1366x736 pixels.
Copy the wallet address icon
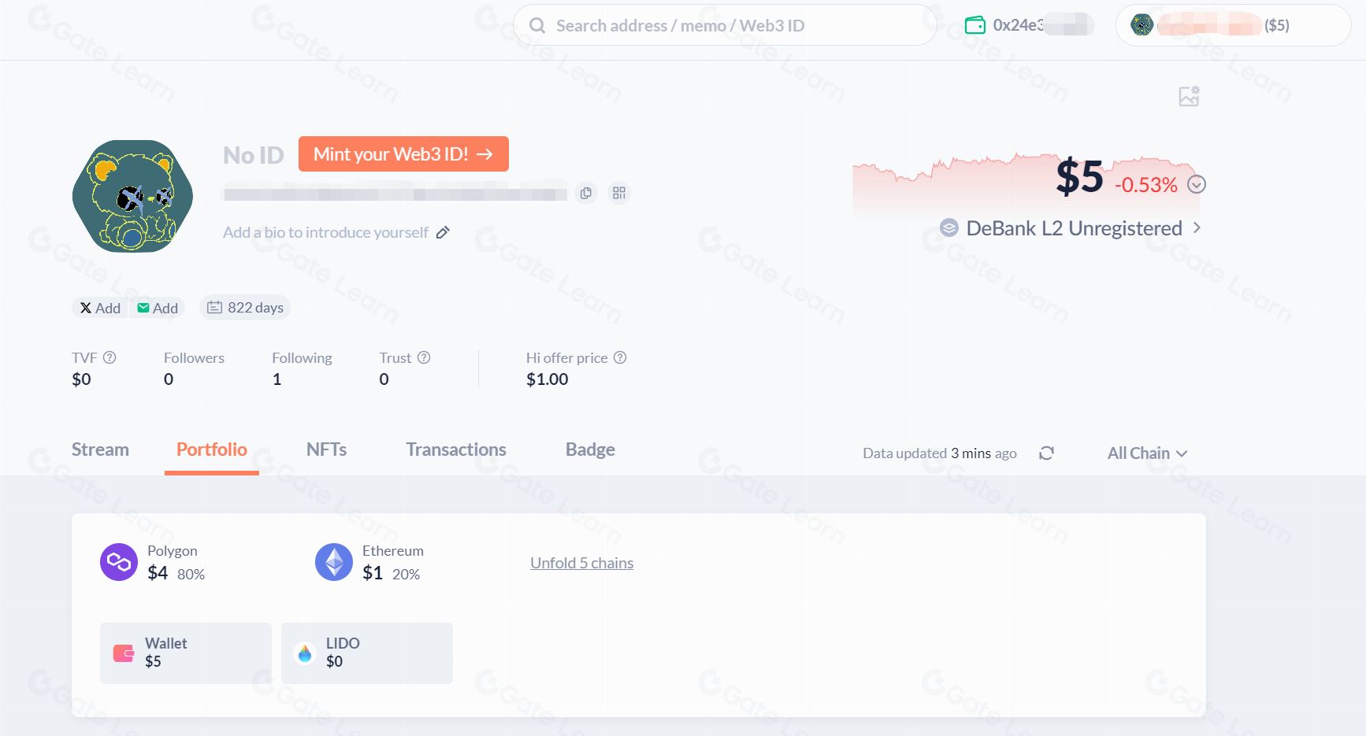point(585,193)
